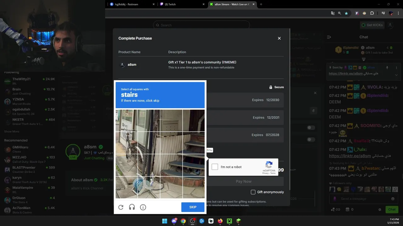Open the reCAPTCHA Terms link
This screenshot has height=226, width=403.
(273, 173)
